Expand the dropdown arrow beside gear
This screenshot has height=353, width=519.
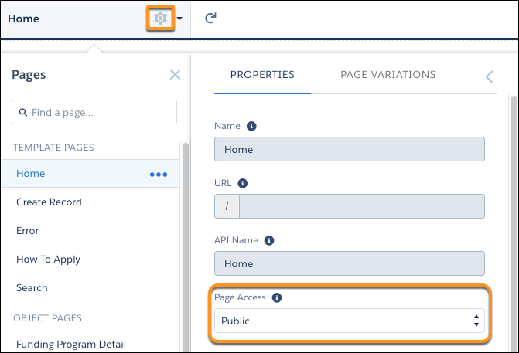179,19
